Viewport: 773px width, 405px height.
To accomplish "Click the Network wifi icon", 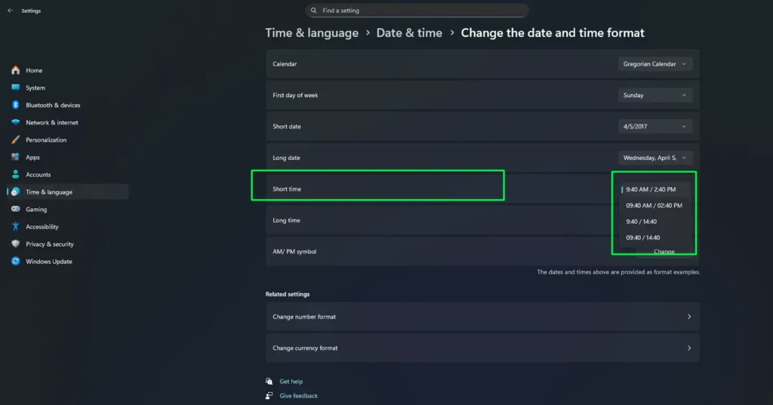I will tap(16, 122).
